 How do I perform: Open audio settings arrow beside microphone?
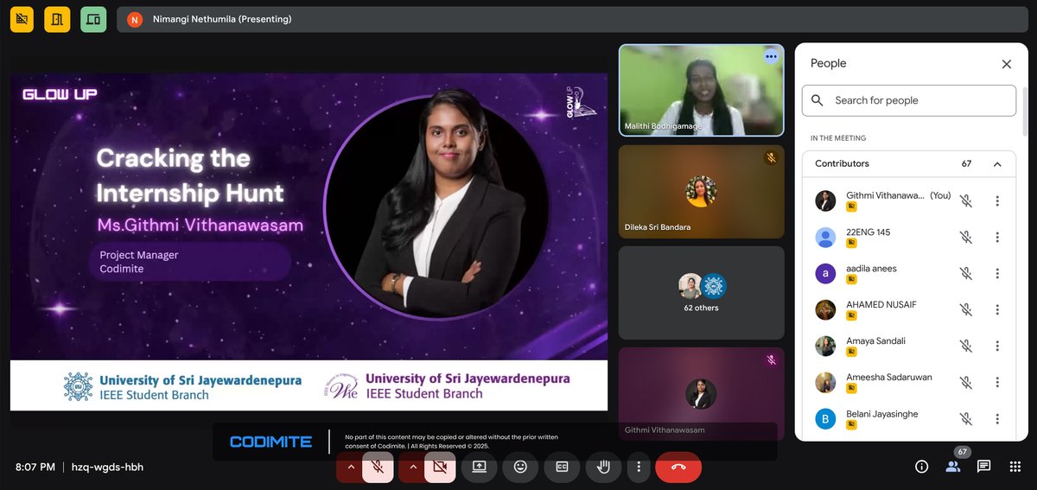point(350,467)
